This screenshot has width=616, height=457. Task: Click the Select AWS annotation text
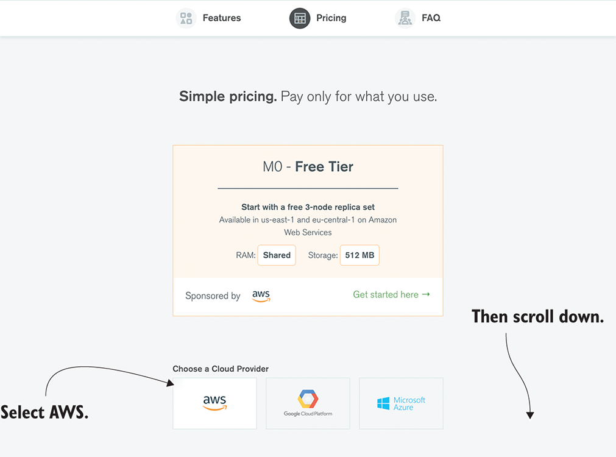click(x=44, y=413)
